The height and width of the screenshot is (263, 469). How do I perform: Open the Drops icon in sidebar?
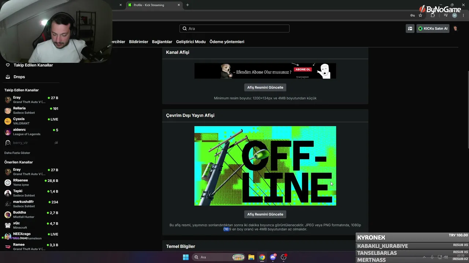[x=8, y=77]
